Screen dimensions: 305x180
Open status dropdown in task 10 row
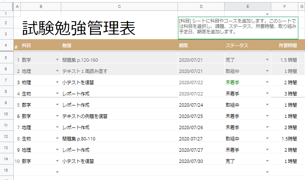pyautogui.click(x=267, y=161)
